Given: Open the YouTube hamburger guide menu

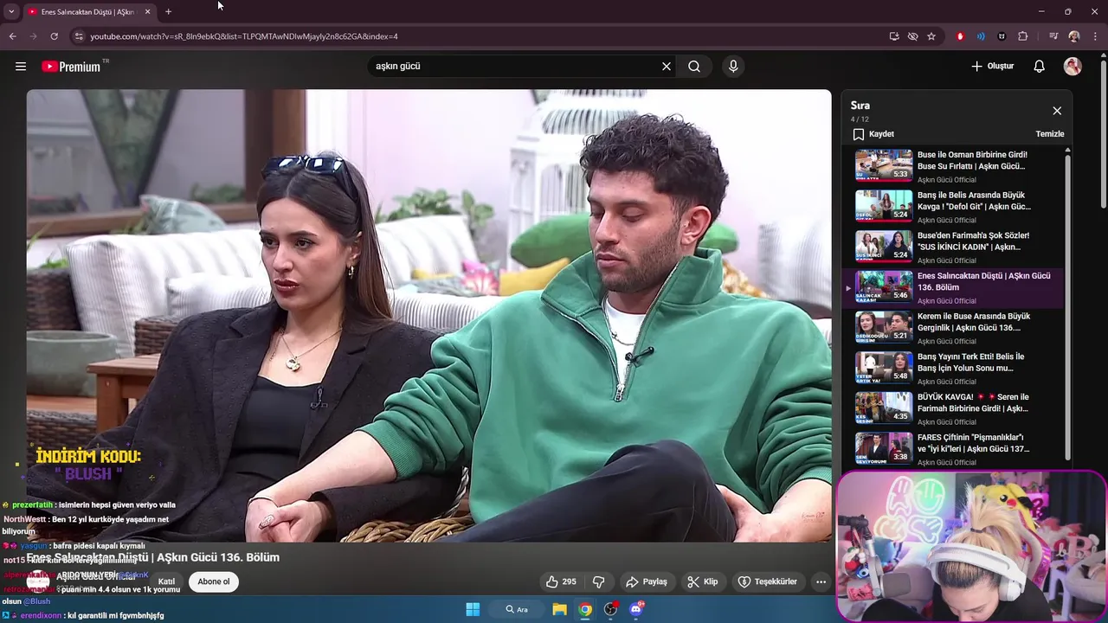Looking at the screenshot, I should pyautogui.click(x=21, y=67).
